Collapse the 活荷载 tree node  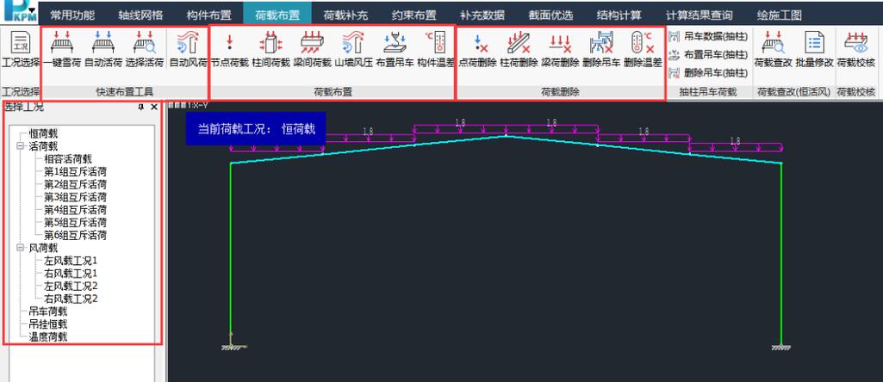pos(21,146)
